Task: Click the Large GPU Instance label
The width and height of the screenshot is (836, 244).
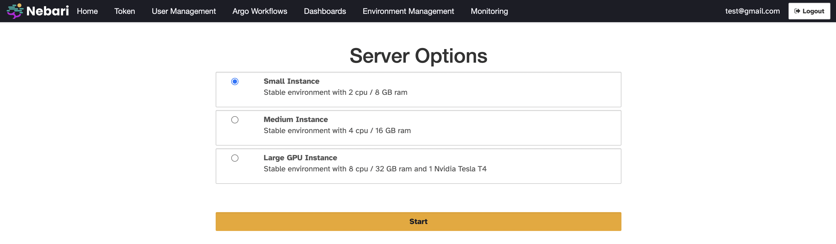Action: [300, 157]
